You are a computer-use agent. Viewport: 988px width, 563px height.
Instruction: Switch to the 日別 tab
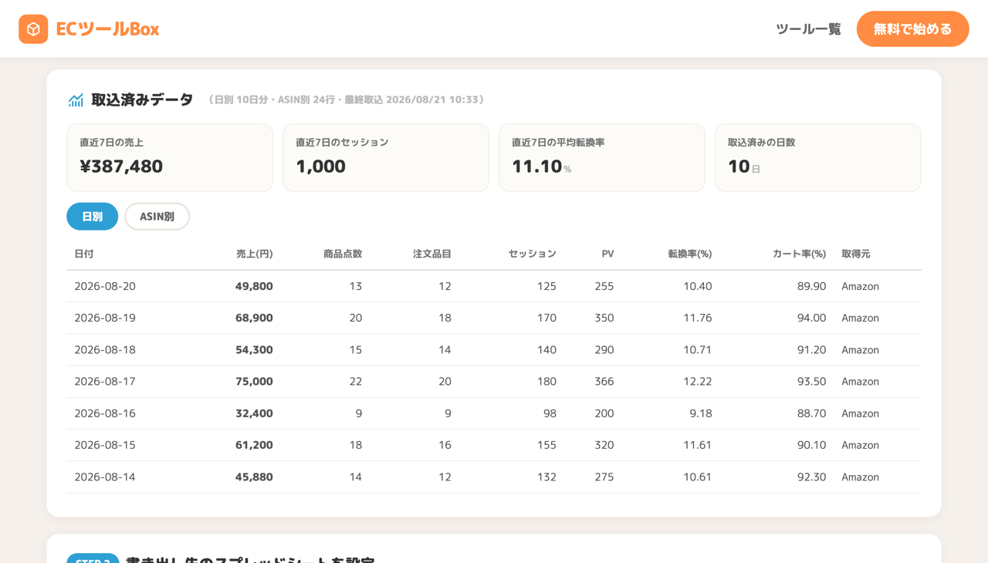93,217
